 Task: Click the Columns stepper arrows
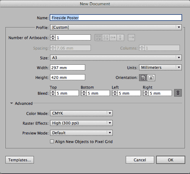142,48
